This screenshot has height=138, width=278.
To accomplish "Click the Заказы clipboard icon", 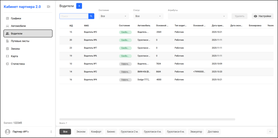I will 8,49.
